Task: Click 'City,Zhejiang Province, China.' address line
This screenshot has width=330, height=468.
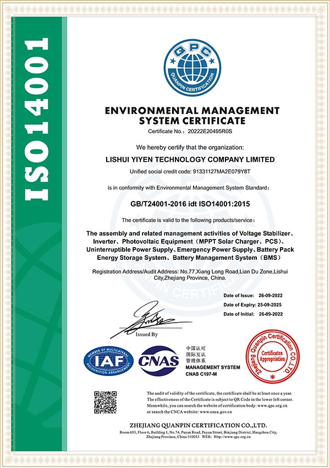Action: [x=190, y=278]
